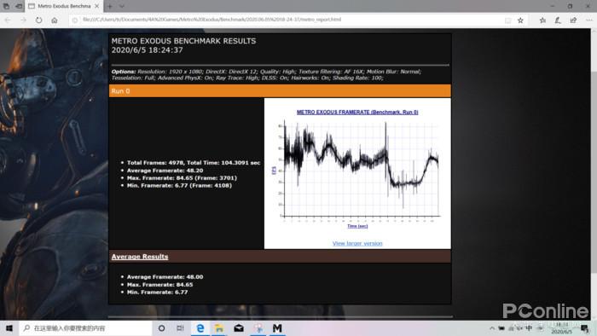
Task: Click the 2020/6/5 18:24:37 timestamp text
Action: 147,50
